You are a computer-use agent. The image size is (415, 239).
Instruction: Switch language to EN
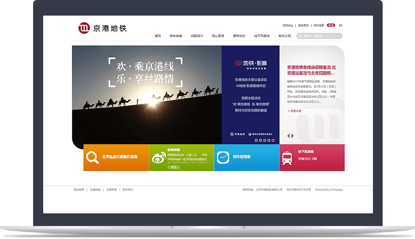[341, 26]
